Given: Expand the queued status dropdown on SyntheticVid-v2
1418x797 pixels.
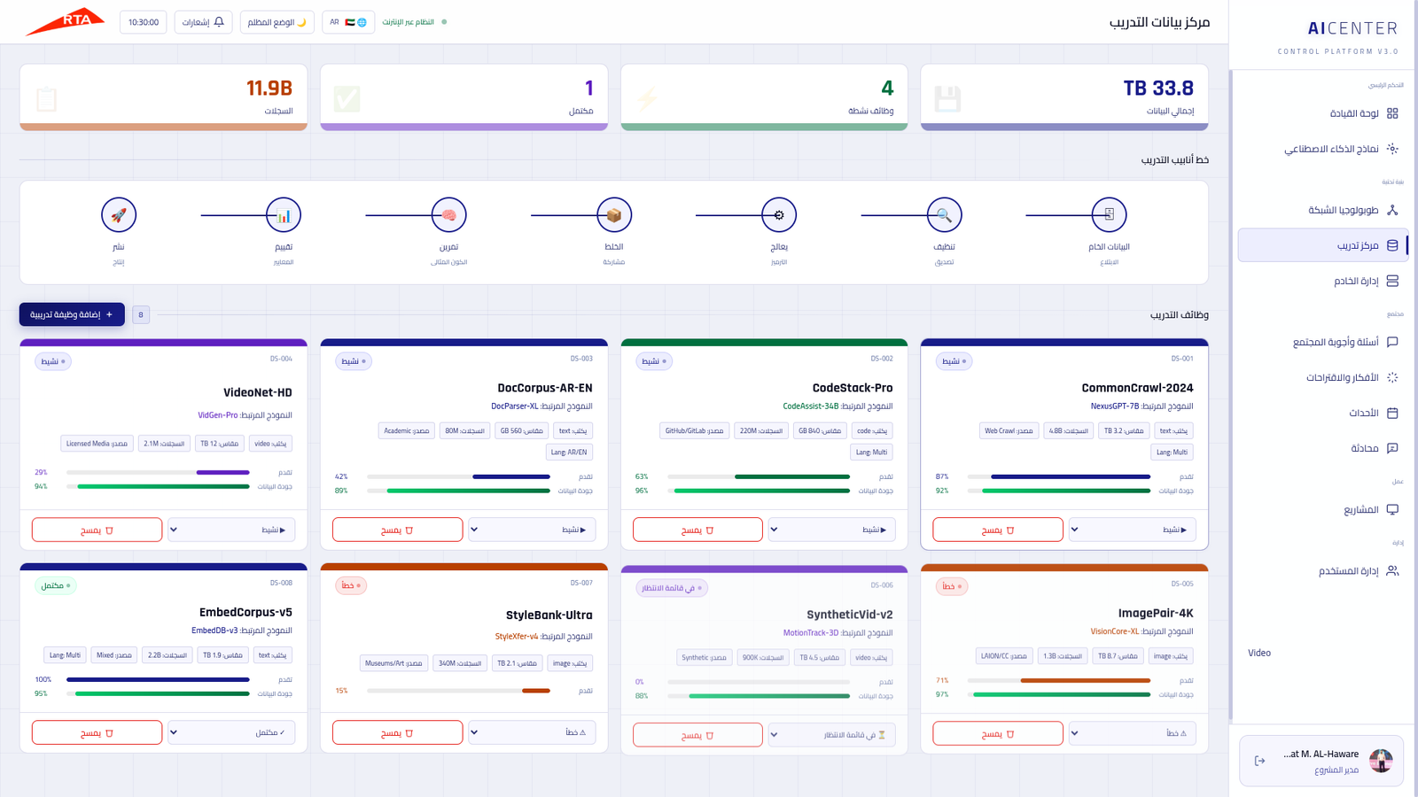Looking at the screenshot, I should click(832, 735).
